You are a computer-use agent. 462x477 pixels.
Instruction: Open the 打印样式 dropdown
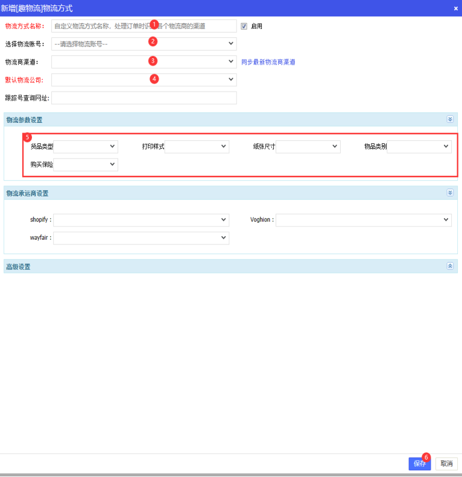pyautogui.click(x=197, y=146)
